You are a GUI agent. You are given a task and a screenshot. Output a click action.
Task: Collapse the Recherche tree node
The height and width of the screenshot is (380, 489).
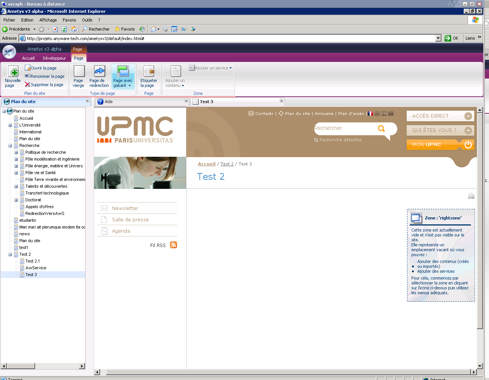pyautogui.click(x=10, y=145)
